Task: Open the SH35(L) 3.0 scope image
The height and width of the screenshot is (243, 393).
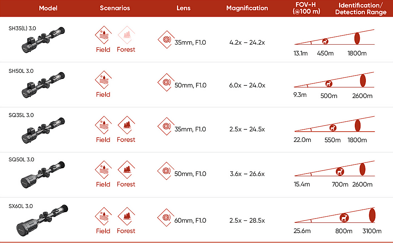Action: [43, 40]
